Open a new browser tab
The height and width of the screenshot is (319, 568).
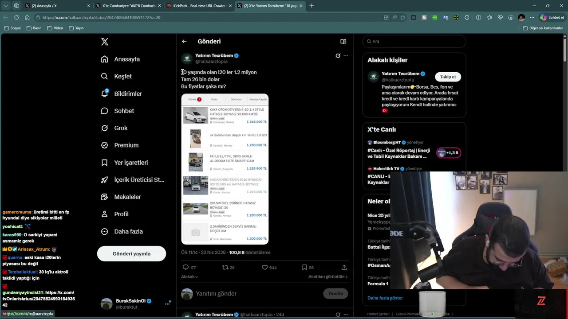click(x=312, y=6)
